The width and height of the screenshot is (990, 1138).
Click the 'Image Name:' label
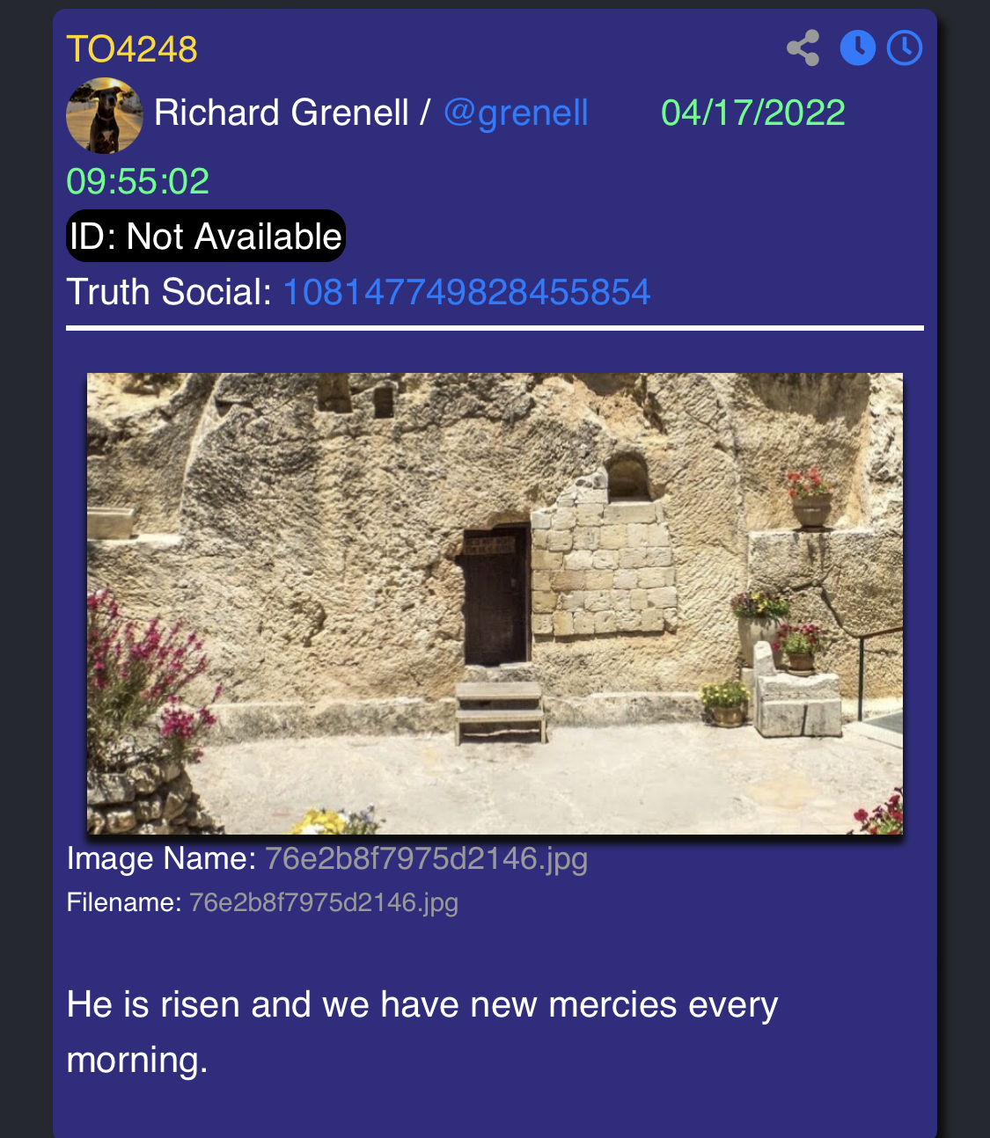[161, 858]
